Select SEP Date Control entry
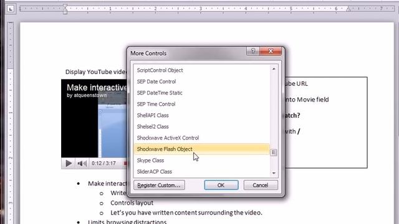 coord(201,82)
